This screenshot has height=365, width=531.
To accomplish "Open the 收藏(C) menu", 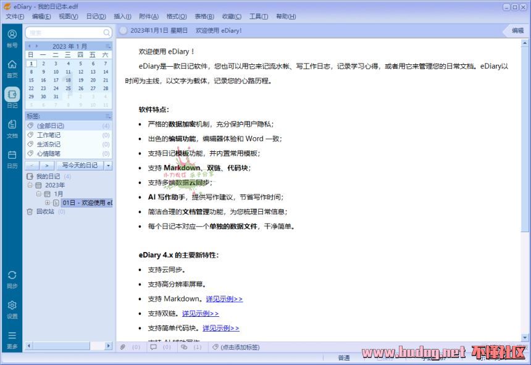I will (232, 17).
